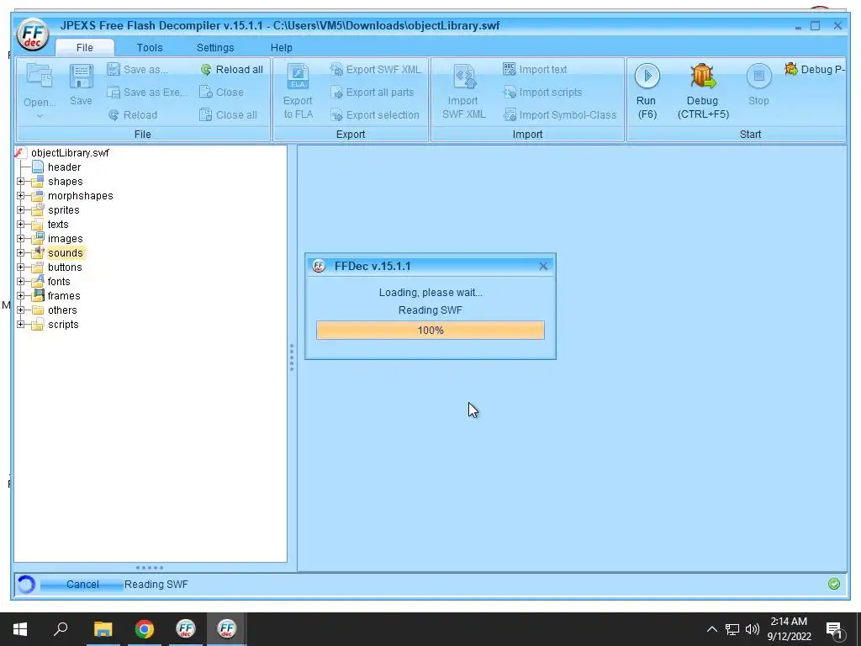
Task: Click Save as... in File group
Action: (138, 69)
